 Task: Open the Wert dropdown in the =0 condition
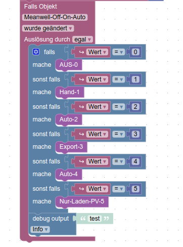pyautogui.click(x=97, y=52)
